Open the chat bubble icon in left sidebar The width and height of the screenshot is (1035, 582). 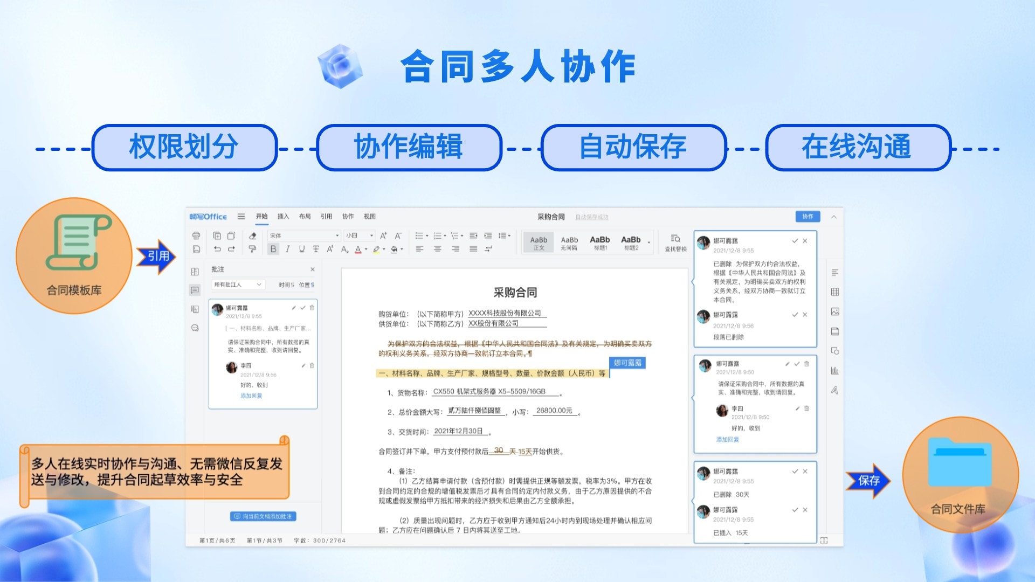(x=195, y=328)
